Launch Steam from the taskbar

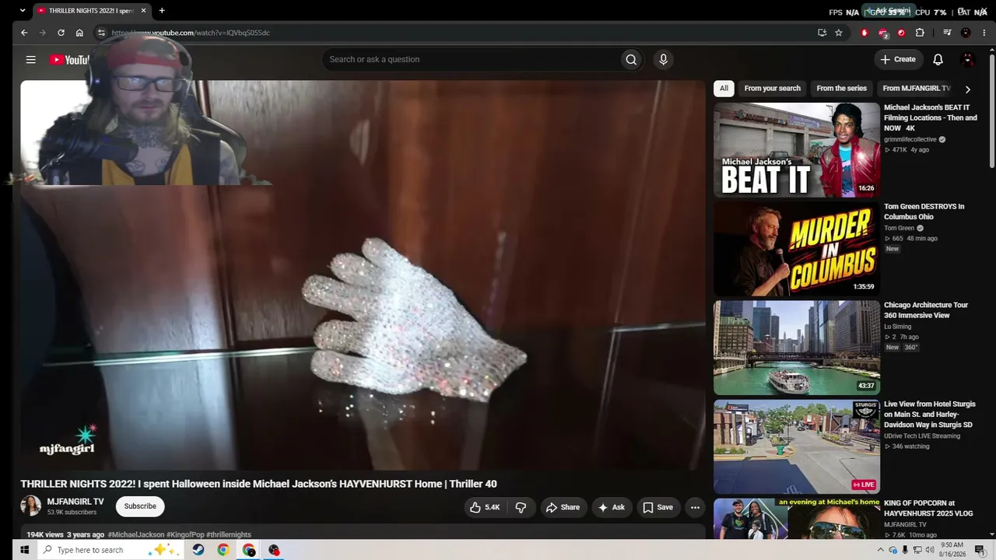pos(198,550)
